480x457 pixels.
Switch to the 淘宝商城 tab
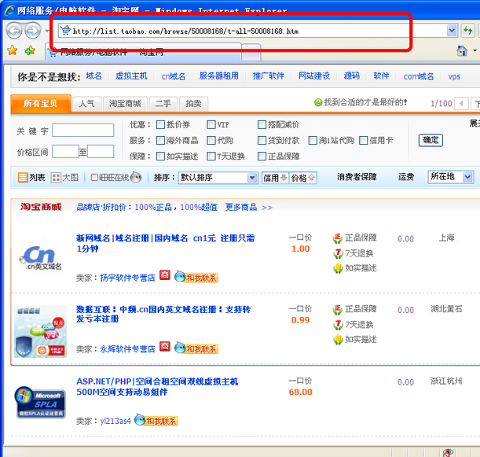click(125, 104)
